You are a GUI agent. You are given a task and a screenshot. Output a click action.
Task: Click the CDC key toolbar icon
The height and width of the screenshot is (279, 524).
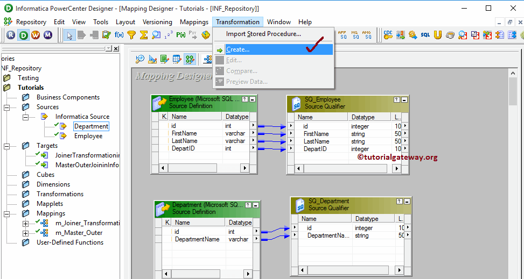click(x=388, y=35)
